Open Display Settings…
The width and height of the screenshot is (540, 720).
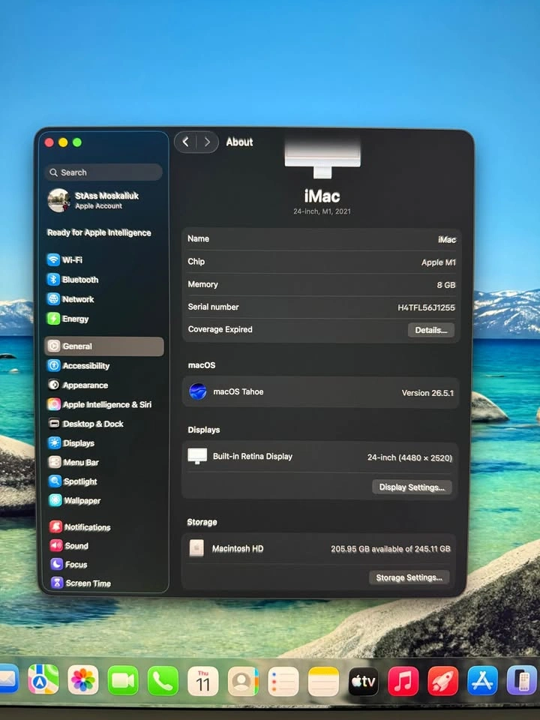click(412, 487)
